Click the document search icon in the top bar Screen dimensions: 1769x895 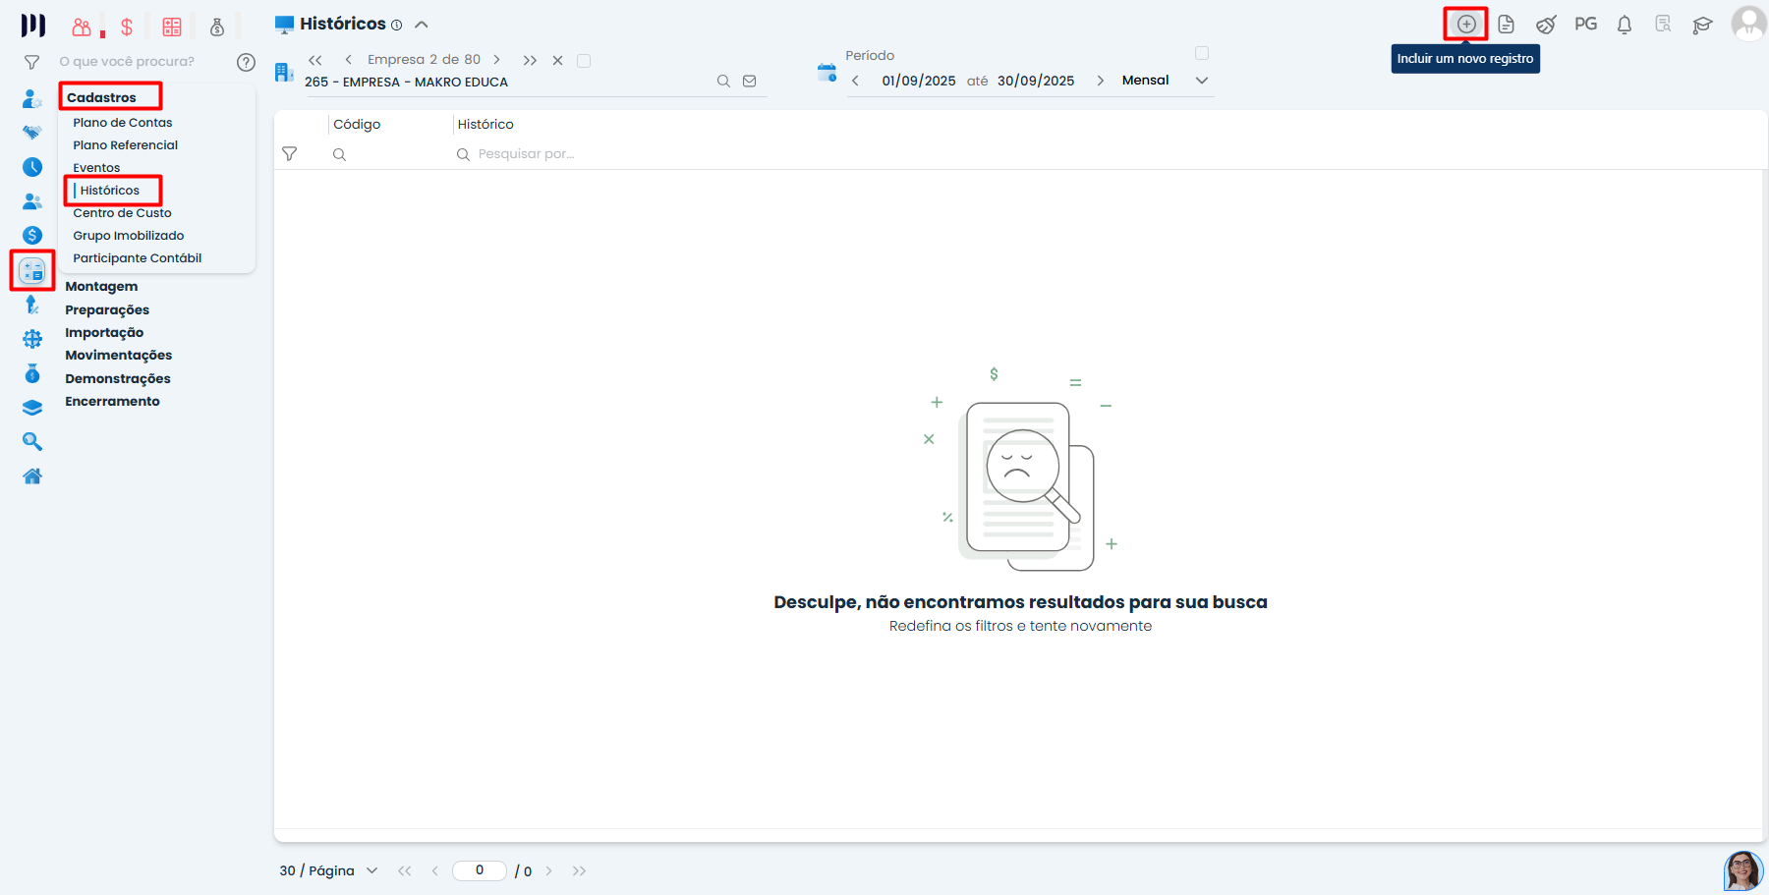pyautogui.click(x=1663, y=24)
